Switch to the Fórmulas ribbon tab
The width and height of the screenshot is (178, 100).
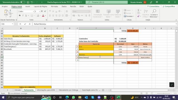click(x=55, y=6)
